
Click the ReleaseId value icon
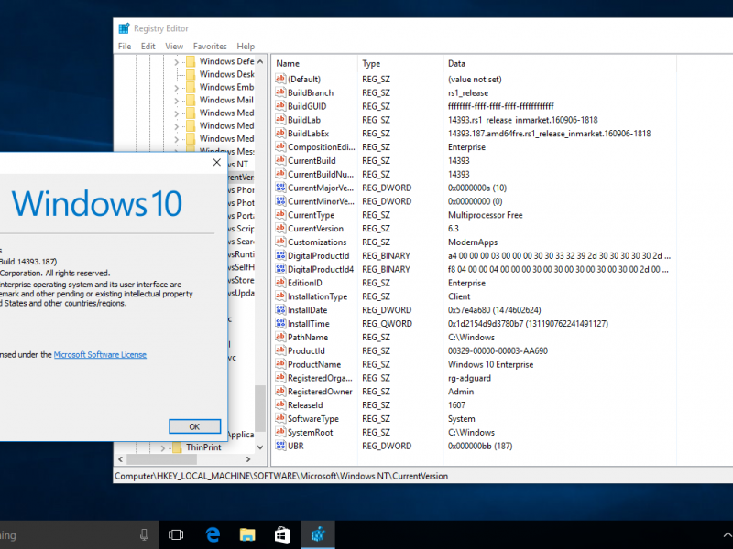280,404
